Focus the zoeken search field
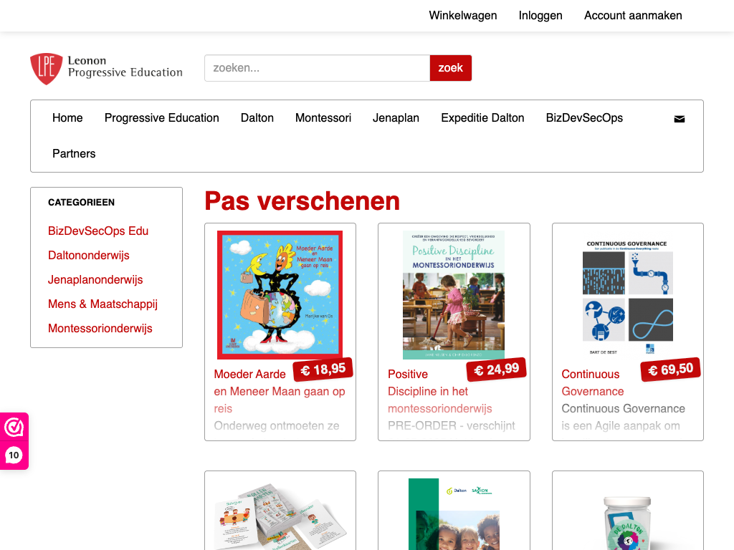The width and height of the screenshot is (734, 550). 318,68
